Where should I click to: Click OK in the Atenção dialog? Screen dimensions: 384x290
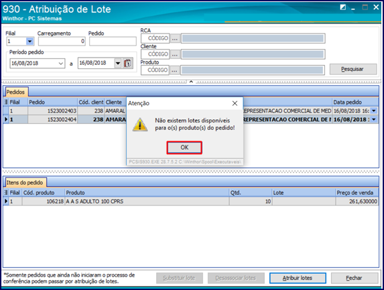[184, 147]
